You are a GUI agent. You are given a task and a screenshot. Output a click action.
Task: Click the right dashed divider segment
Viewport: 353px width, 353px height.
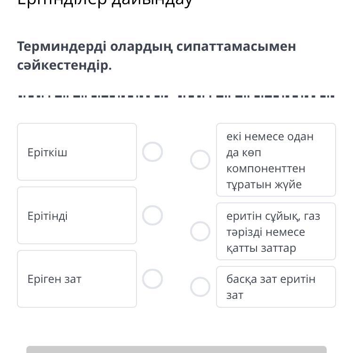tap(257, 96)
